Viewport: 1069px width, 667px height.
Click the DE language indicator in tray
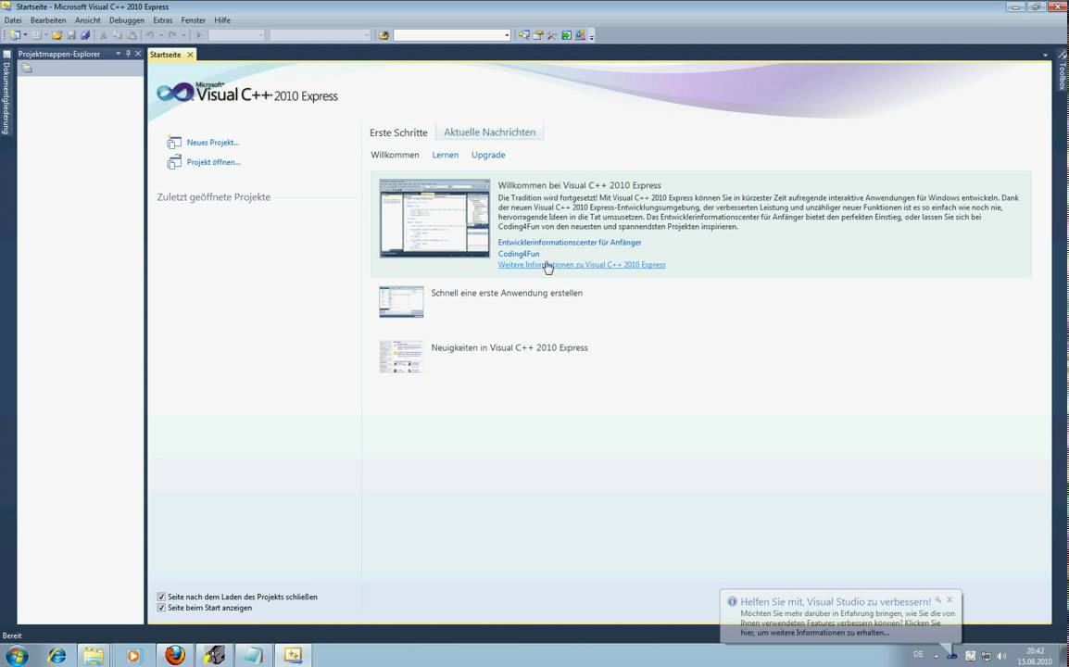coord(918,655)
